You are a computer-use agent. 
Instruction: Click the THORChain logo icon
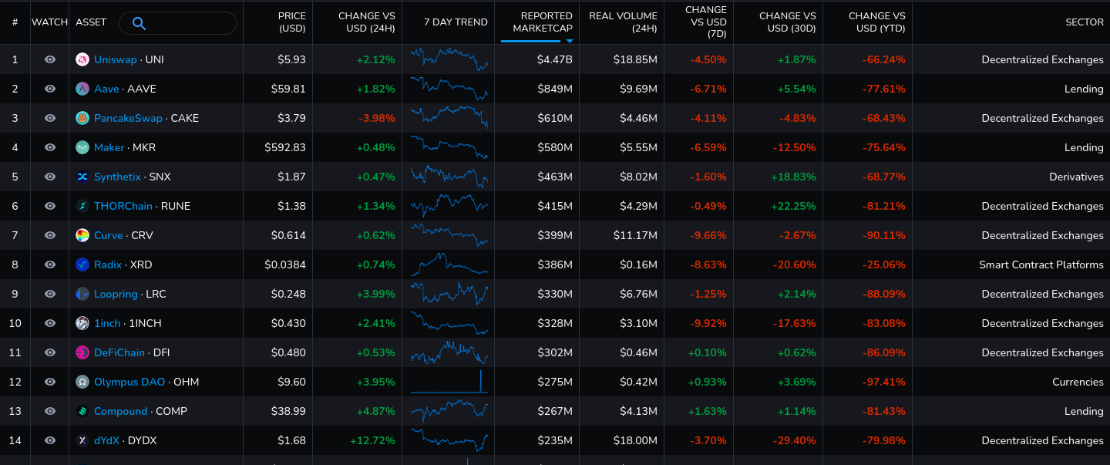(82, 206)
